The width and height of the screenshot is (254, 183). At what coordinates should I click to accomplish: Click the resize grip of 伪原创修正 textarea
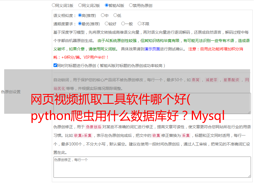249,176
